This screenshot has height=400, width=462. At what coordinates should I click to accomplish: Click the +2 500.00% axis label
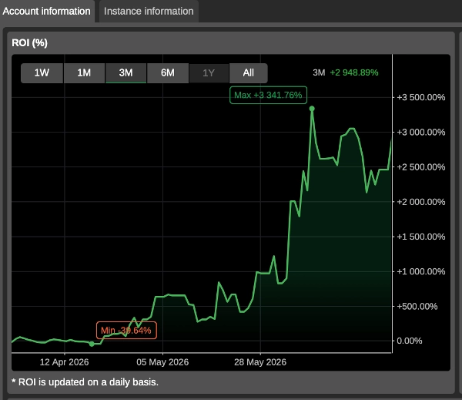click(420, 167)
